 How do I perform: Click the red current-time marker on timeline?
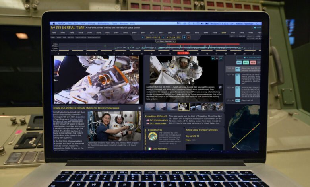(x=183, y=53)
